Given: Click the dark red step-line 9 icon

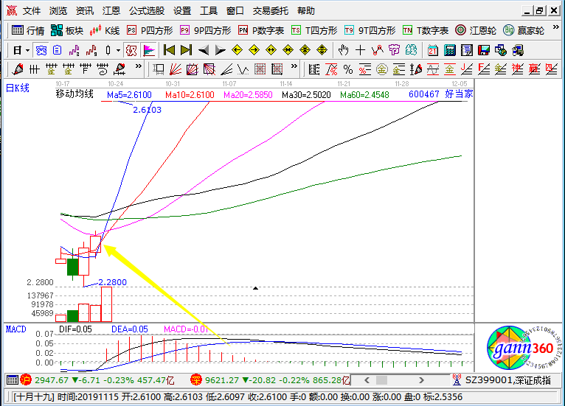Looking at the screenshot, I should tap(91, 50).
